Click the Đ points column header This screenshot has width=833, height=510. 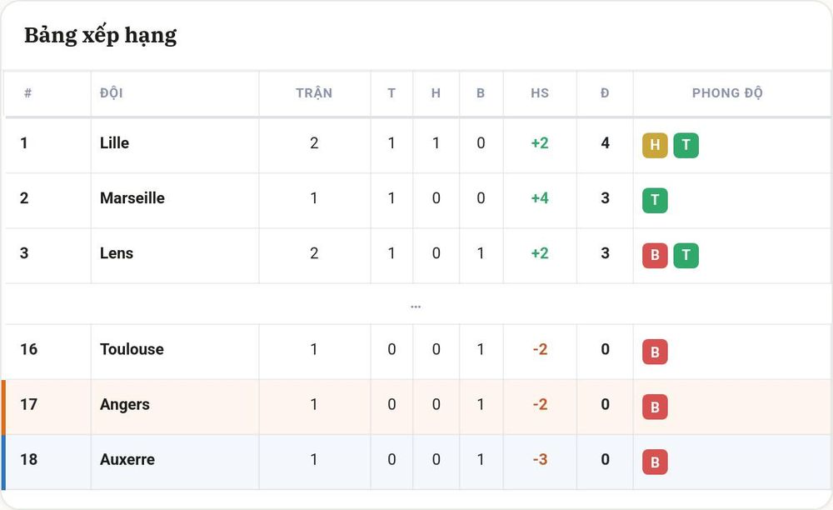(605, 93)
